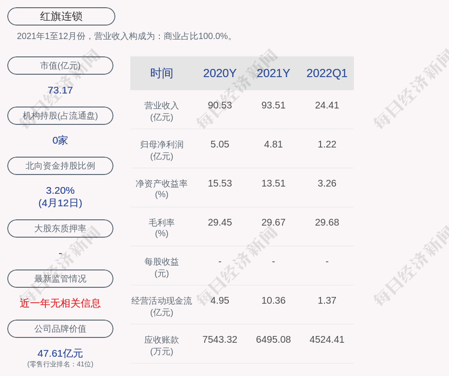The height and width of the screenshot is (376, 449).
Task: Select the 北向资金持股比例 pill
Action: tap(60, 166)
